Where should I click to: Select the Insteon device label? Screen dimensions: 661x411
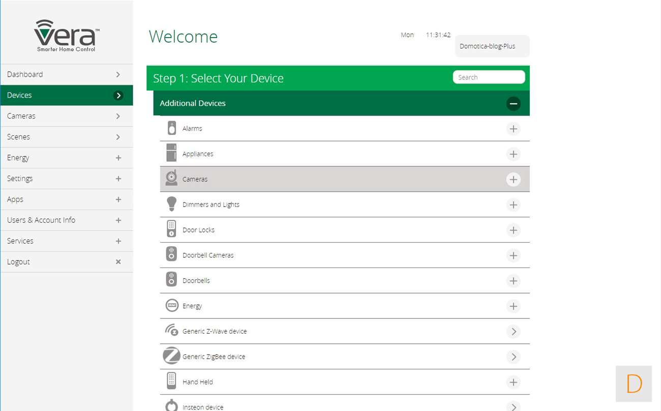203,407
